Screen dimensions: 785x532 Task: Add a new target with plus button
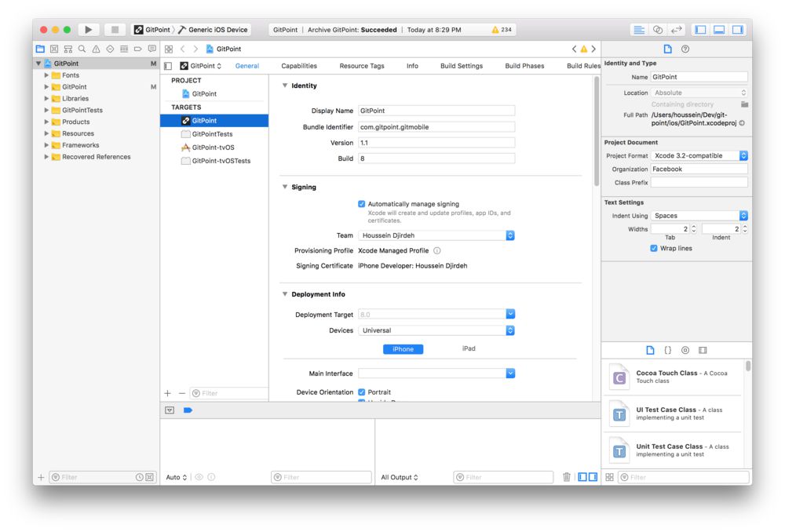[168, 393]
